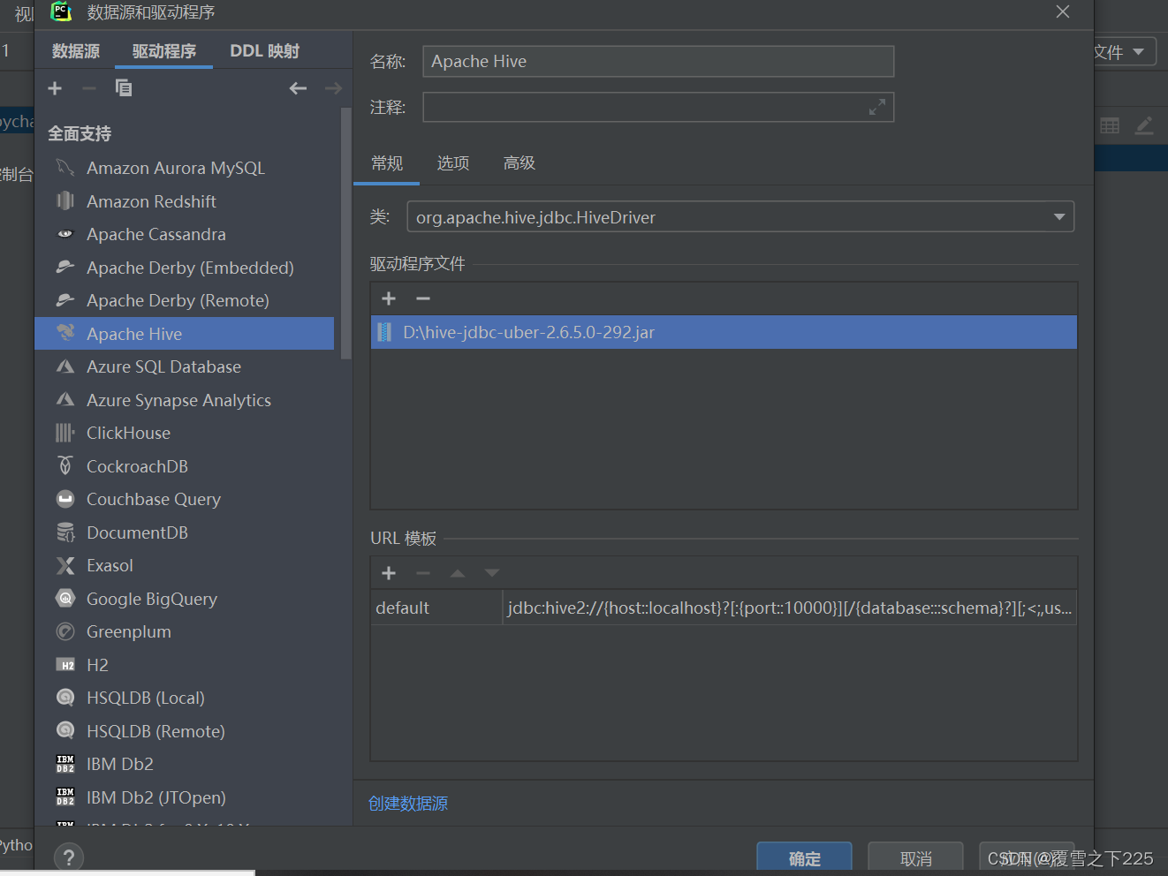Click the 创建数据源 link

[x=408, y=804]
